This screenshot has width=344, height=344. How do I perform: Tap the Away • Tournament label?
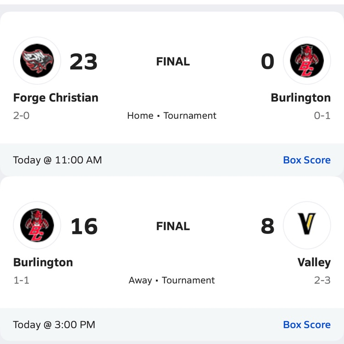click(x=172, y=280)
